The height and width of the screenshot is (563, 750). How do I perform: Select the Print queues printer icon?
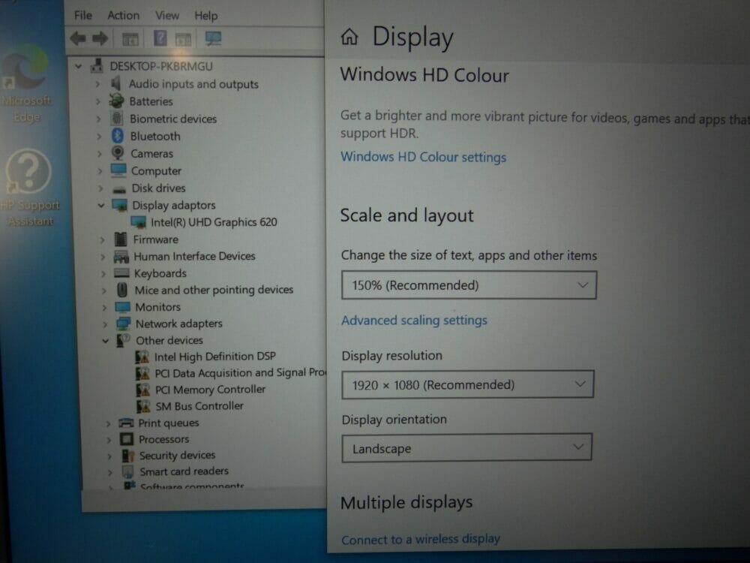[126, 423]
